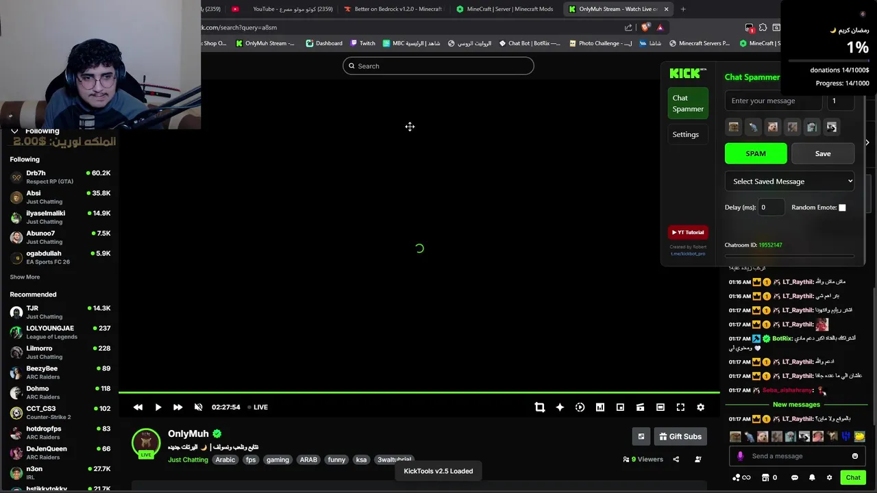Viewport: 877px width, 493px height.
Task: Skip forward in the stream player
Action: (x=177, y=407)
